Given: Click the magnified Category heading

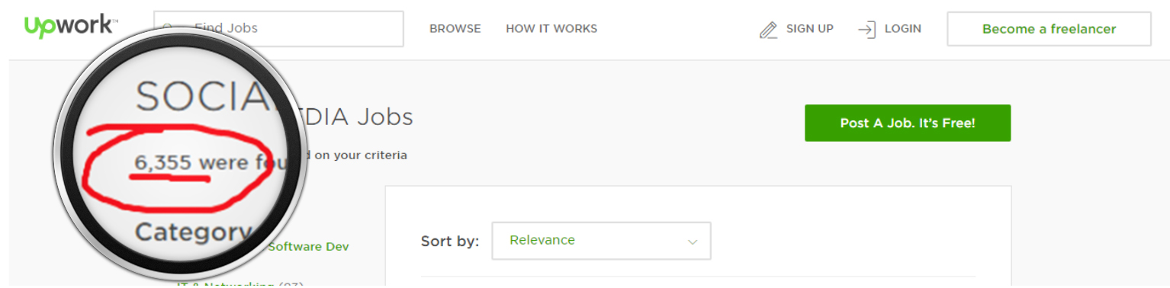Looking at the screenshot, I should [x=192, y=232].
